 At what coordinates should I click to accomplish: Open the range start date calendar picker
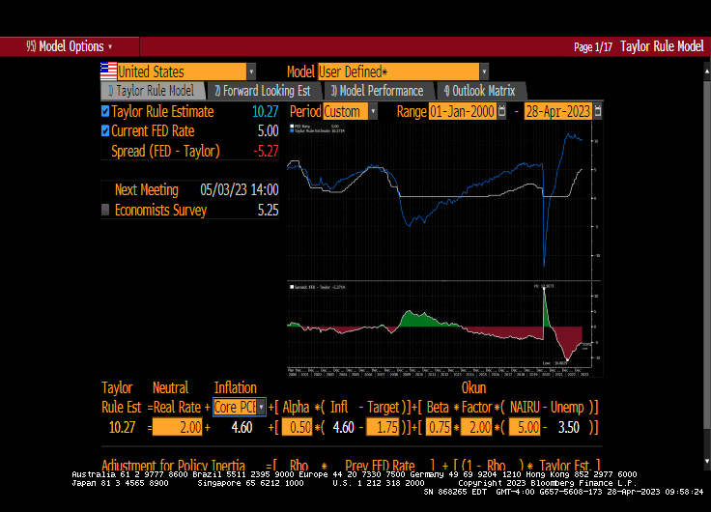tap(501, 112)
